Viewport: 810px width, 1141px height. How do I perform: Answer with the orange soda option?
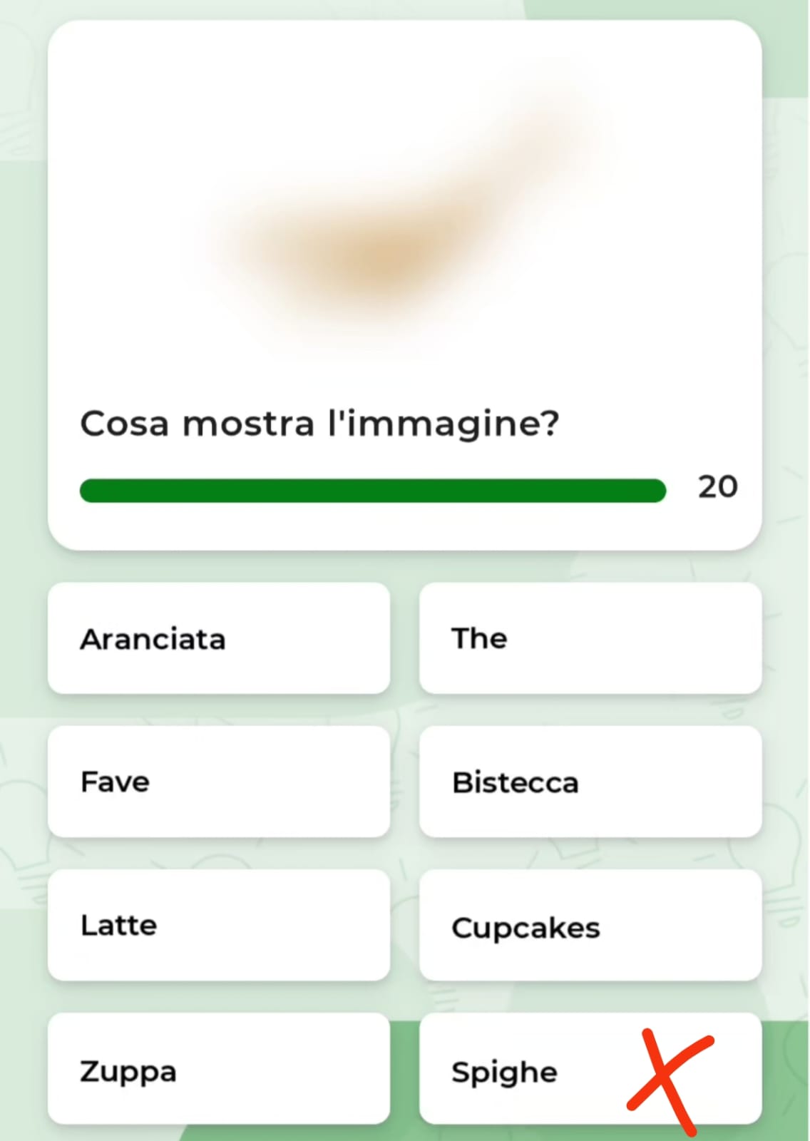click(x=219, y=638)
